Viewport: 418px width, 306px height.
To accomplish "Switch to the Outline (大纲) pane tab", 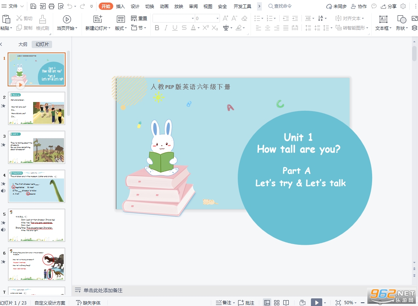I will point(23,44).
